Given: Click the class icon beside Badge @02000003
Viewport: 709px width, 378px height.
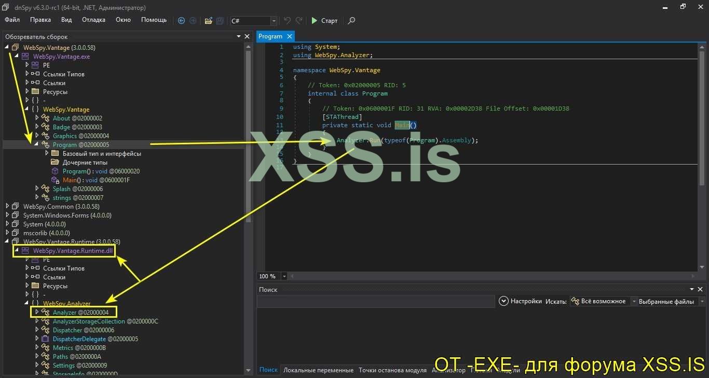Looking at the screenshot, I should click(45, 127).
